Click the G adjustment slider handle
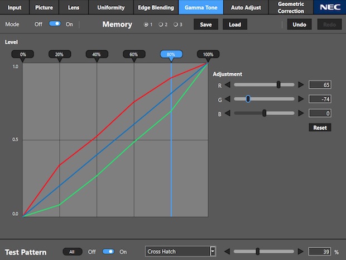 tap(247, 99)
